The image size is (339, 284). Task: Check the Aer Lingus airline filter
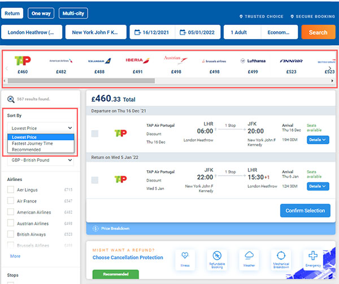[11, 190]
